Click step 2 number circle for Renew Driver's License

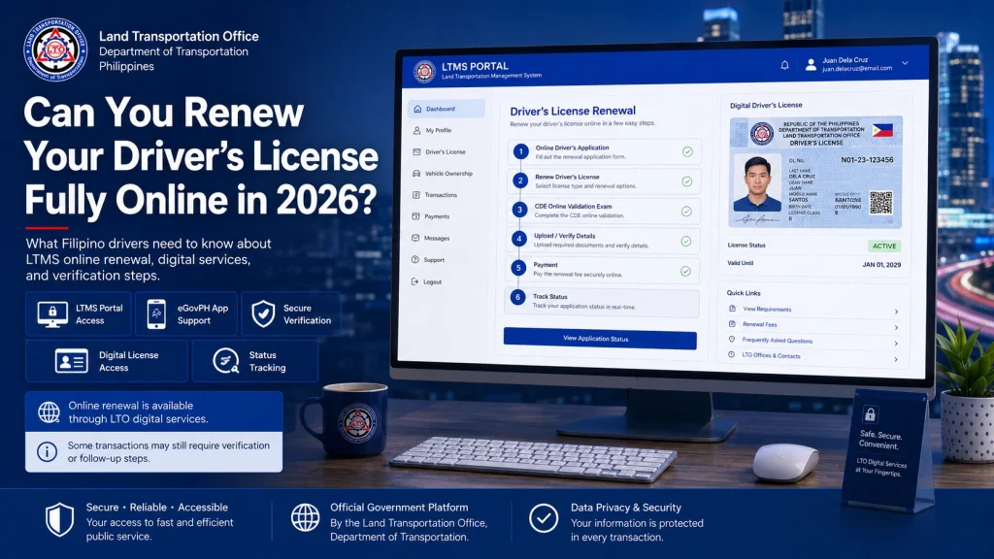(x=520, y=181)
